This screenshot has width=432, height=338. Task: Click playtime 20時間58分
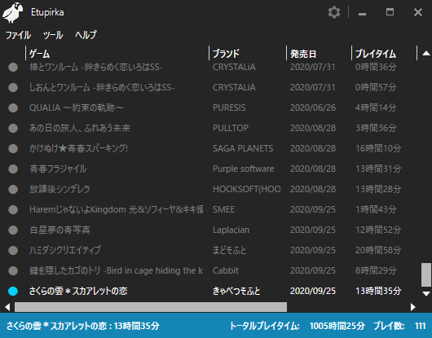click(x=378, y=251)
